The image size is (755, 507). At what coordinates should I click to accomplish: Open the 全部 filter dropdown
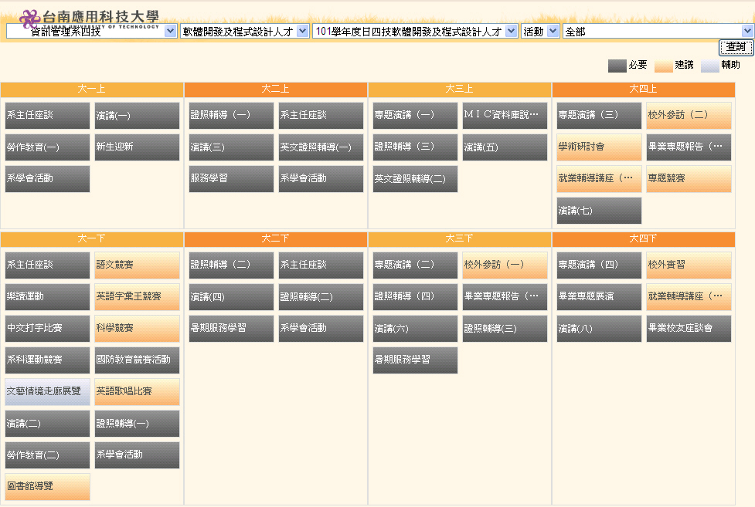[658, 32]
